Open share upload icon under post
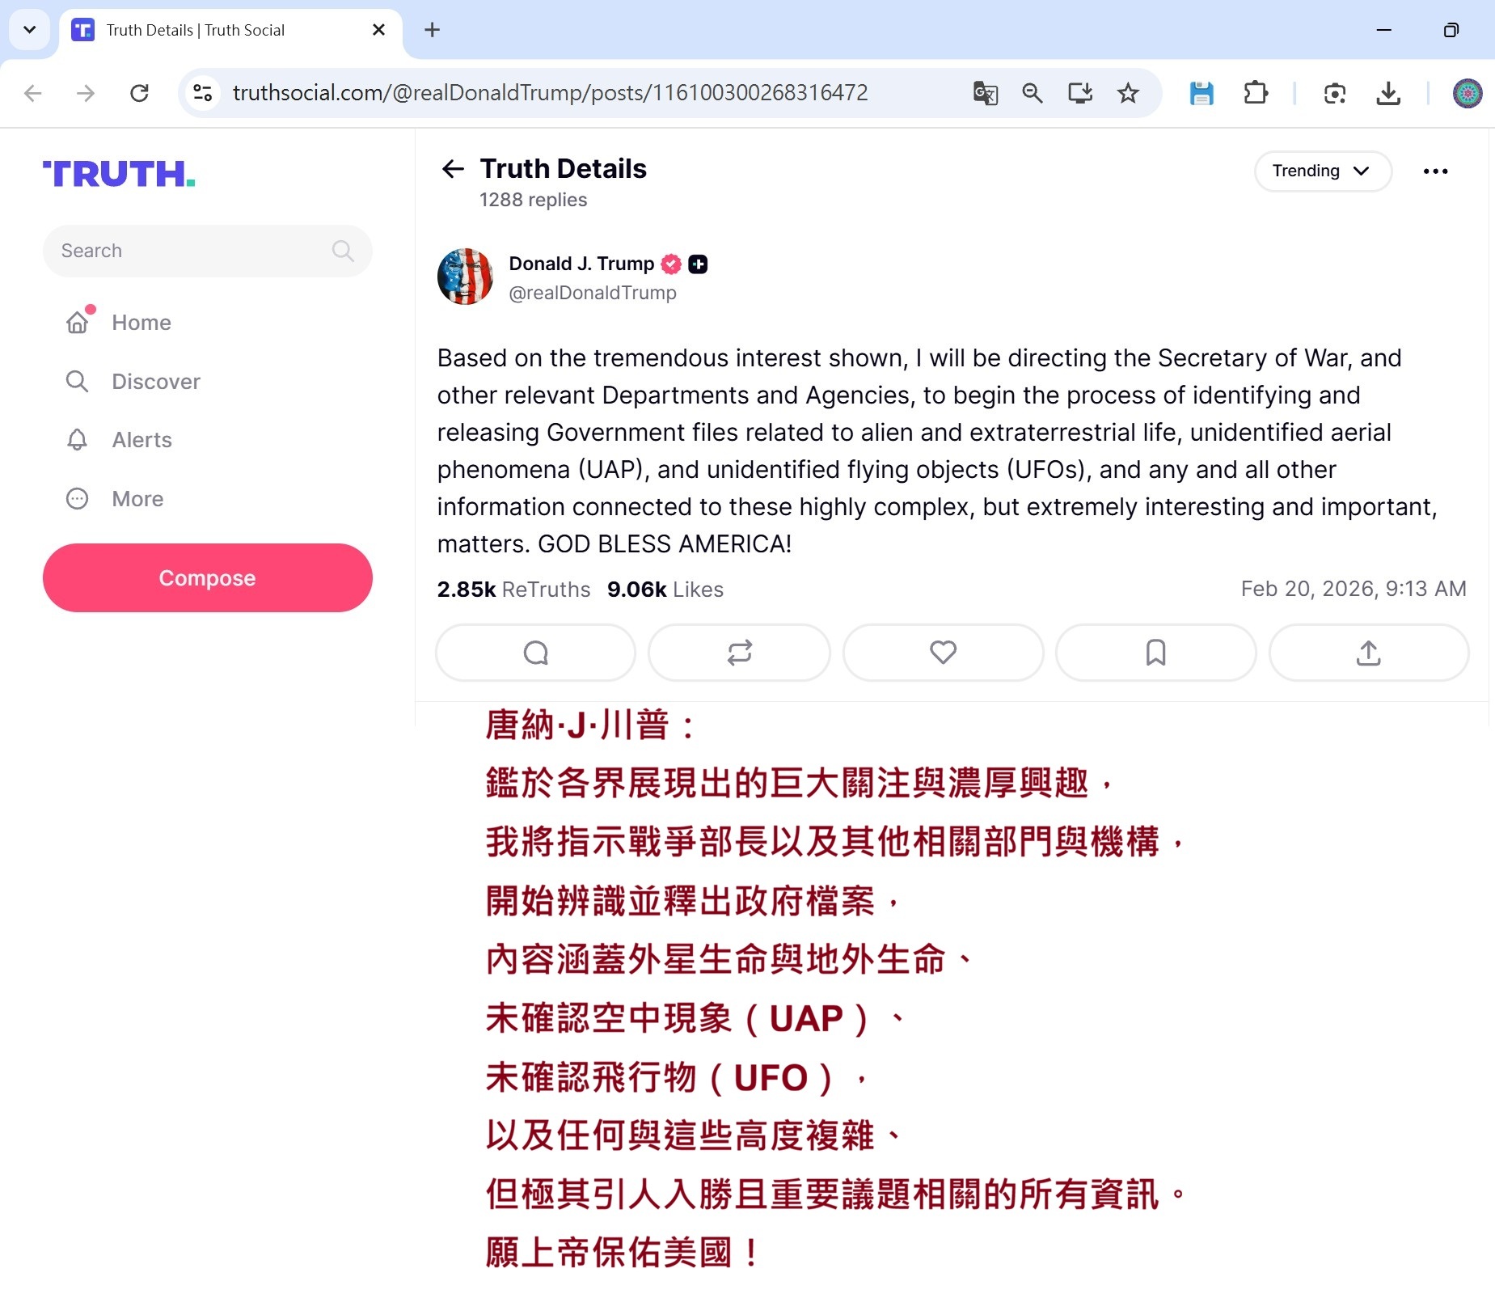This screenshot has height=1298, width=1495. pyautogui.click(x=1368, y=653)
